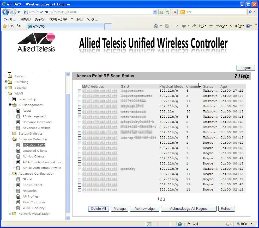This screenshot has width=259, height=228.
Task: Open the Networks page in the tree
Action: pyautogui.click(x=29, y=191)
